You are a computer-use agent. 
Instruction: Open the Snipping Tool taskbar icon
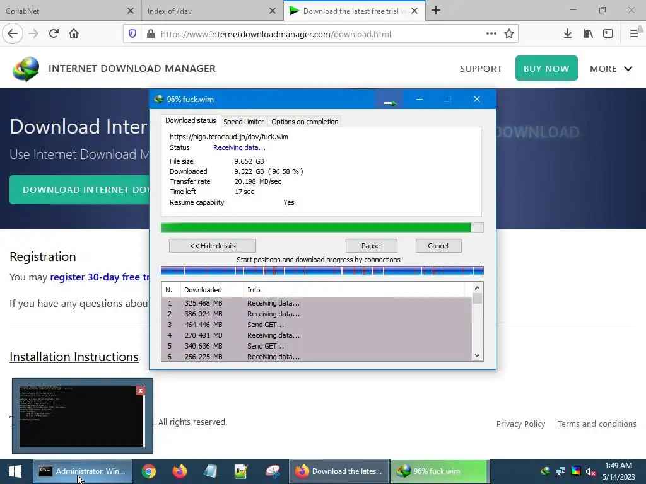click(273, 471)
